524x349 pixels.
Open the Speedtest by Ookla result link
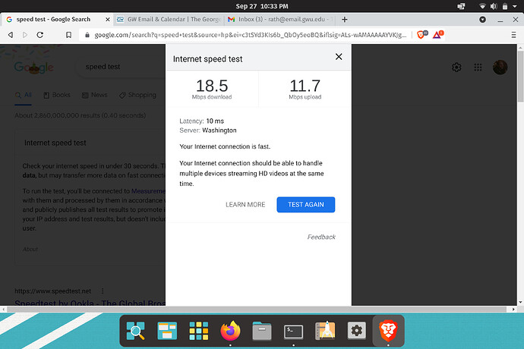tap(90, 303)
